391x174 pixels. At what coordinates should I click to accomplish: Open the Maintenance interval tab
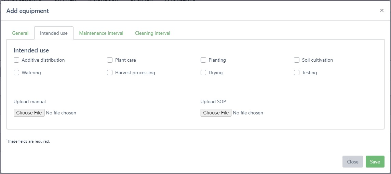coord(101,33)
